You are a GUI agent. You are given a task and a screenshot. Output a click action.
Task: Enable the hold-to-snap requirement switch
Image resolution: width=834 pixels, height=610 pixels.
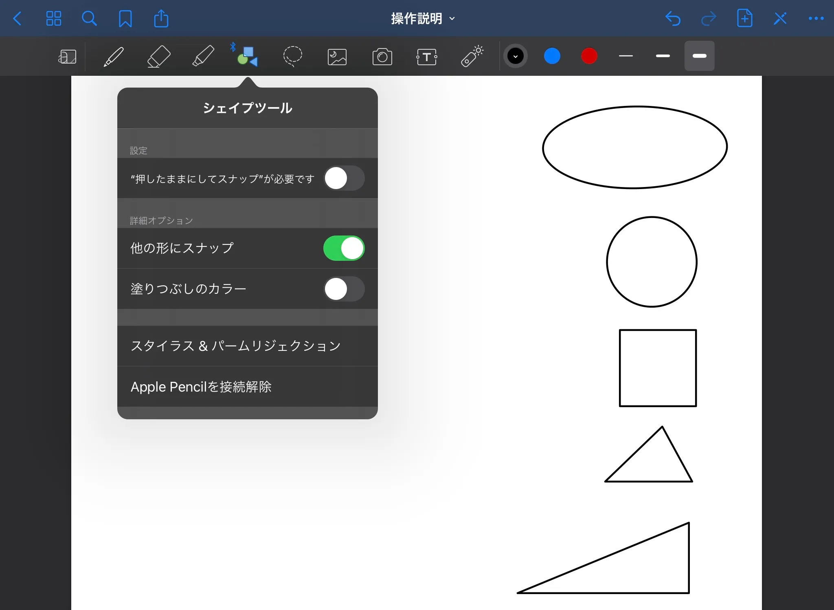(x=344, y=178)
